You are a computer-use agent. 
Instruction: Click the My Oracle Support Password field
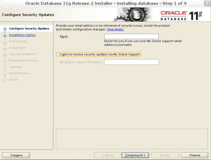pos(131,62)
